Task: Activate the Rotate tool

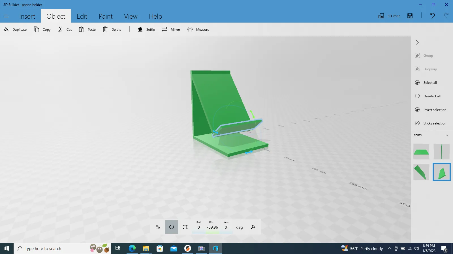Action: [172, 227]
